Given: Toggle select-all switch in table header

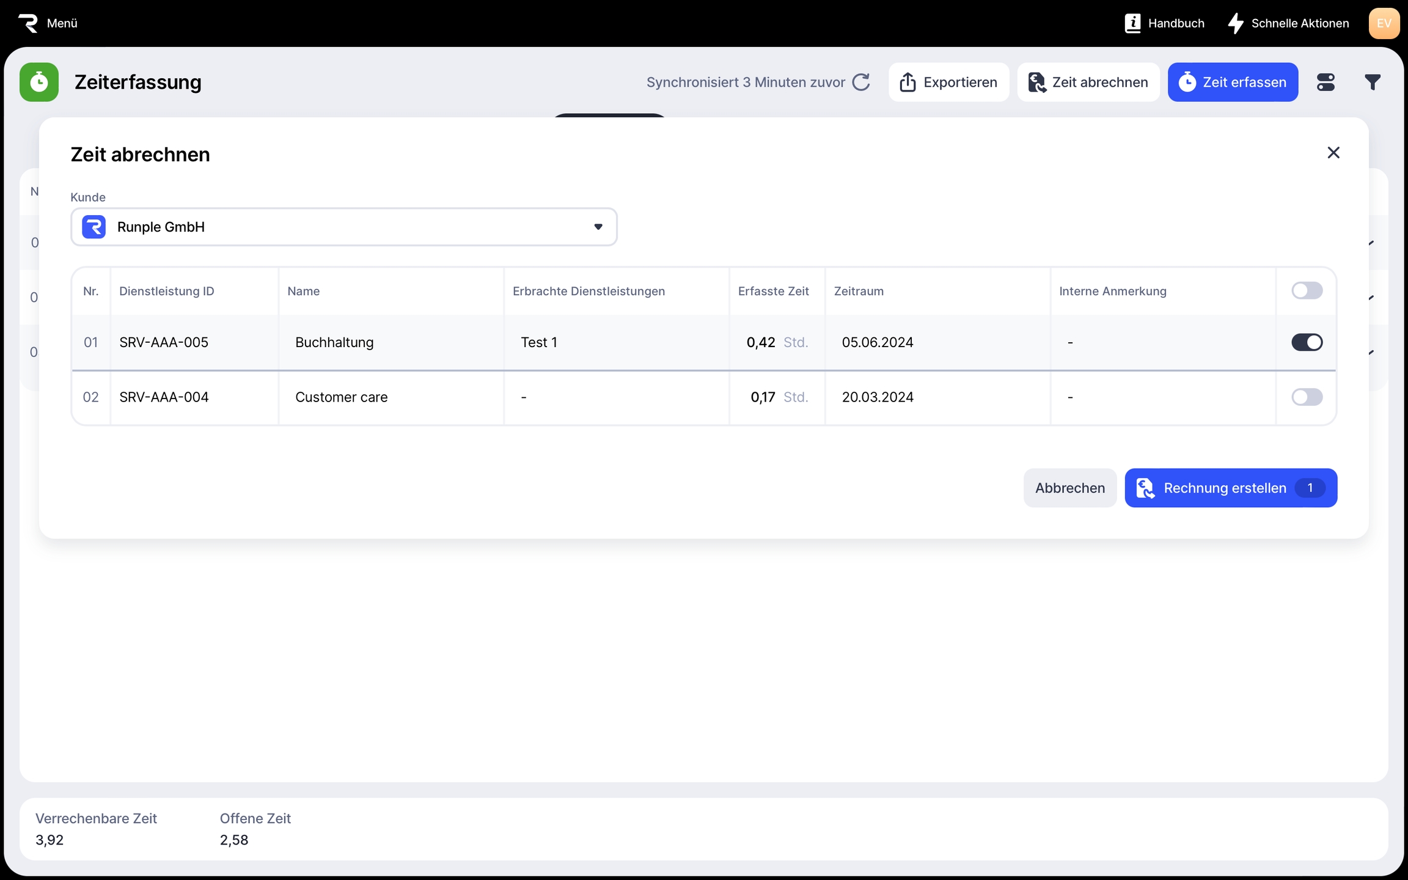Looking at the screenshot, I should click(x=1307, y=291).
